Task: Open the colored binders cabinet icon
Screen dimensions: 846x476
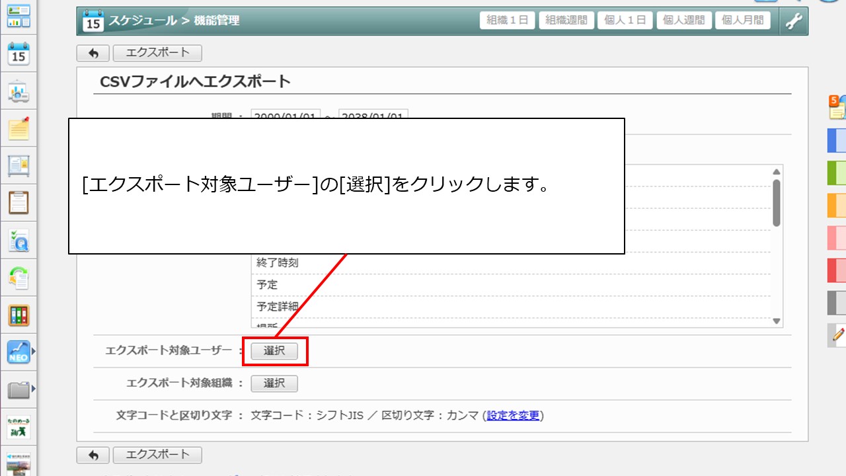Action: [19, 315]
